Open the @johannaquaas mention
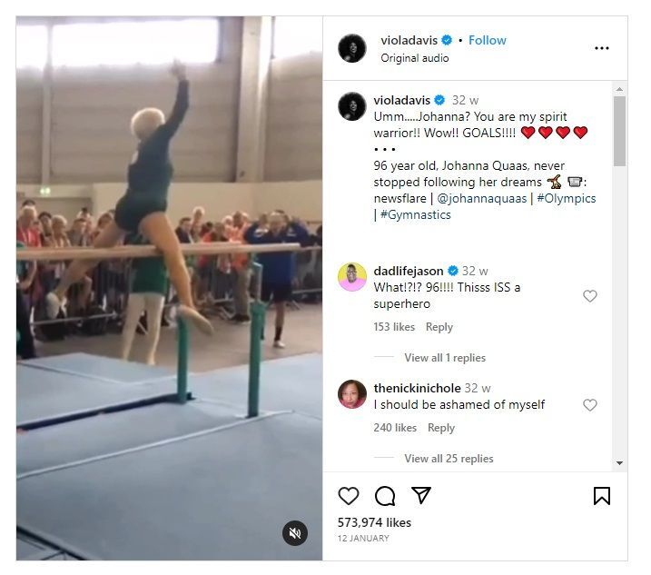This screenshot has width=651, height=575. [481, 198]
